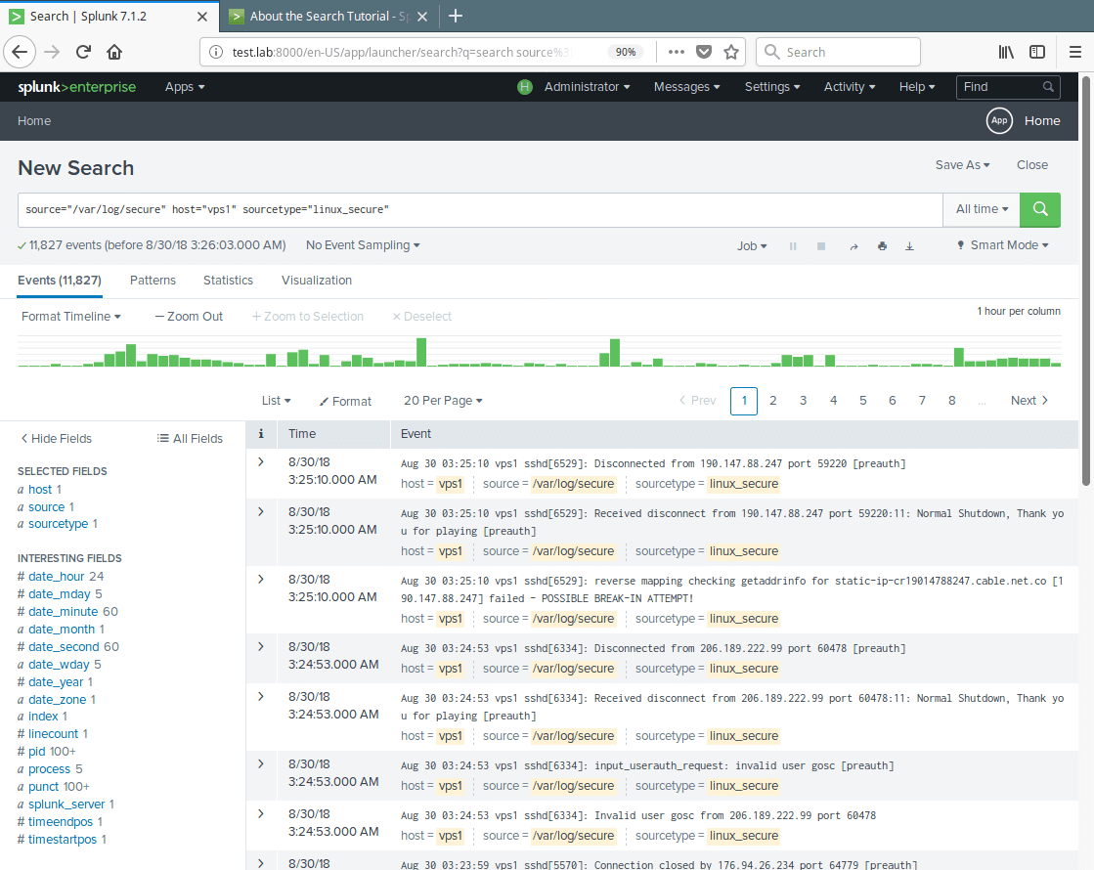The image size is (1094, 870).
Task: Stop the search job
Action: 820,245
